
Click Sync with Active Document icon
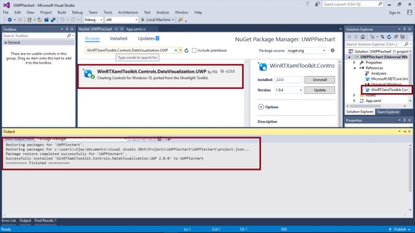[382, 37]
